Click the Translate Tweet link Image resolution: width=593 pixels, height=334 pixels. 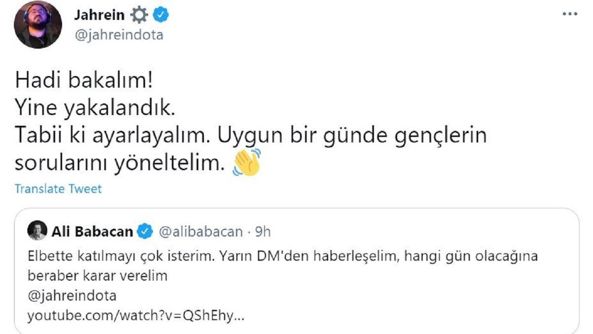[57, 189]
